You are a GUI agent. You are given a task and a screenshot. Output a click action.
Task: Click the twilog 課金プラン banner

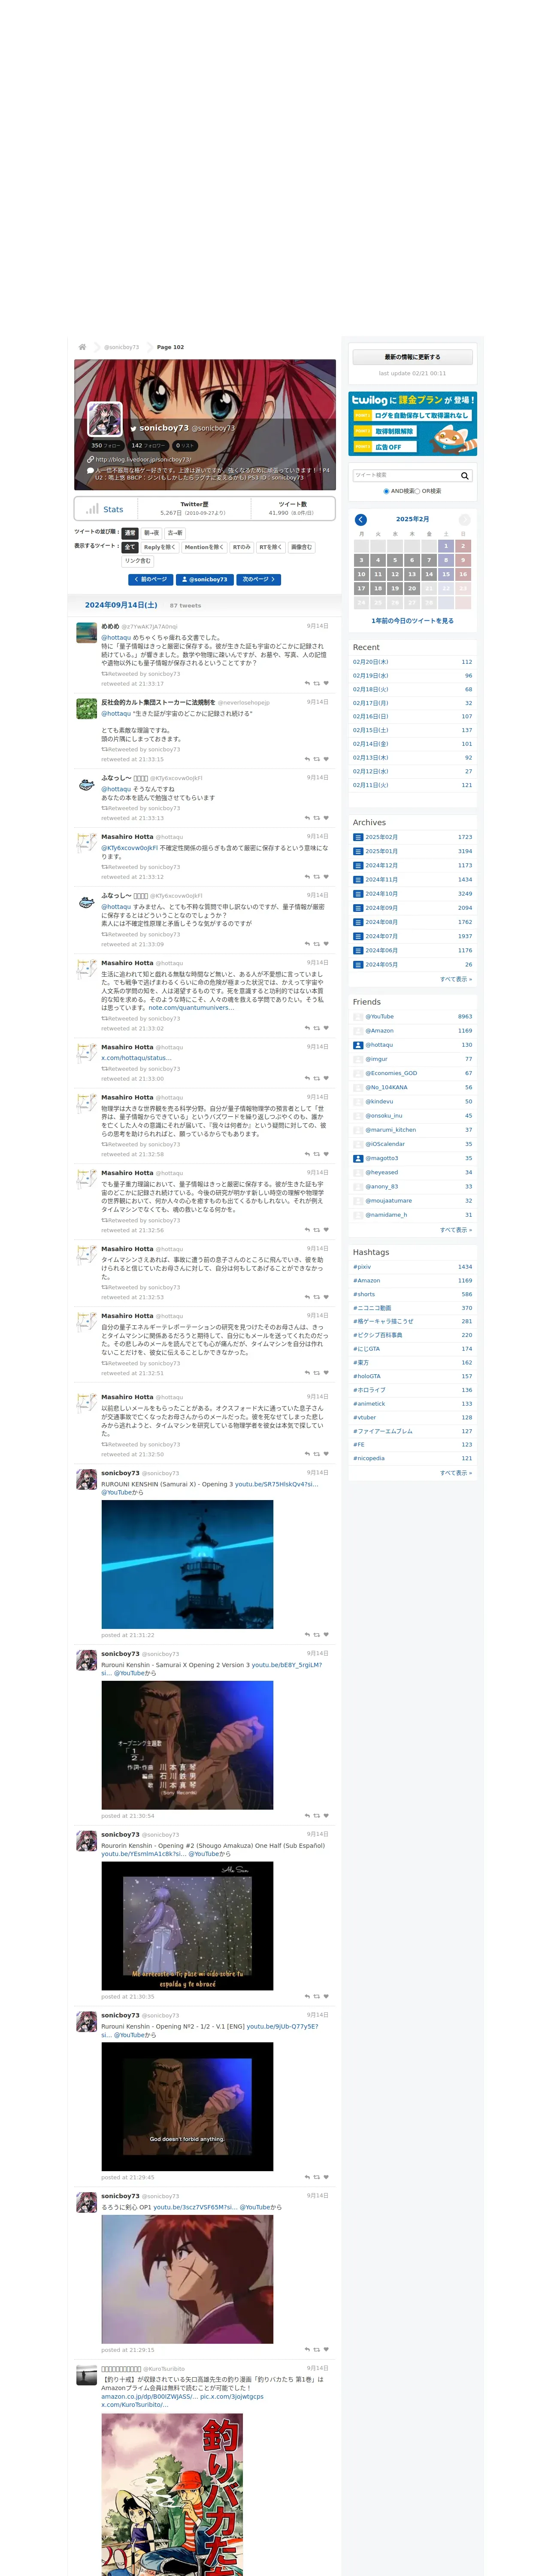click(x=413, y=424)
